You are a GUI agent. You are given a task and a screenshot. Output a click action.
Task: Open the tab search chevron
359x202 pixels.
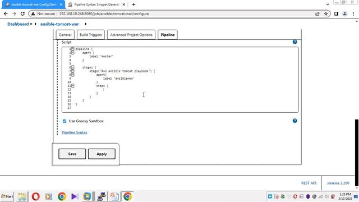click(x=328, y=4)
